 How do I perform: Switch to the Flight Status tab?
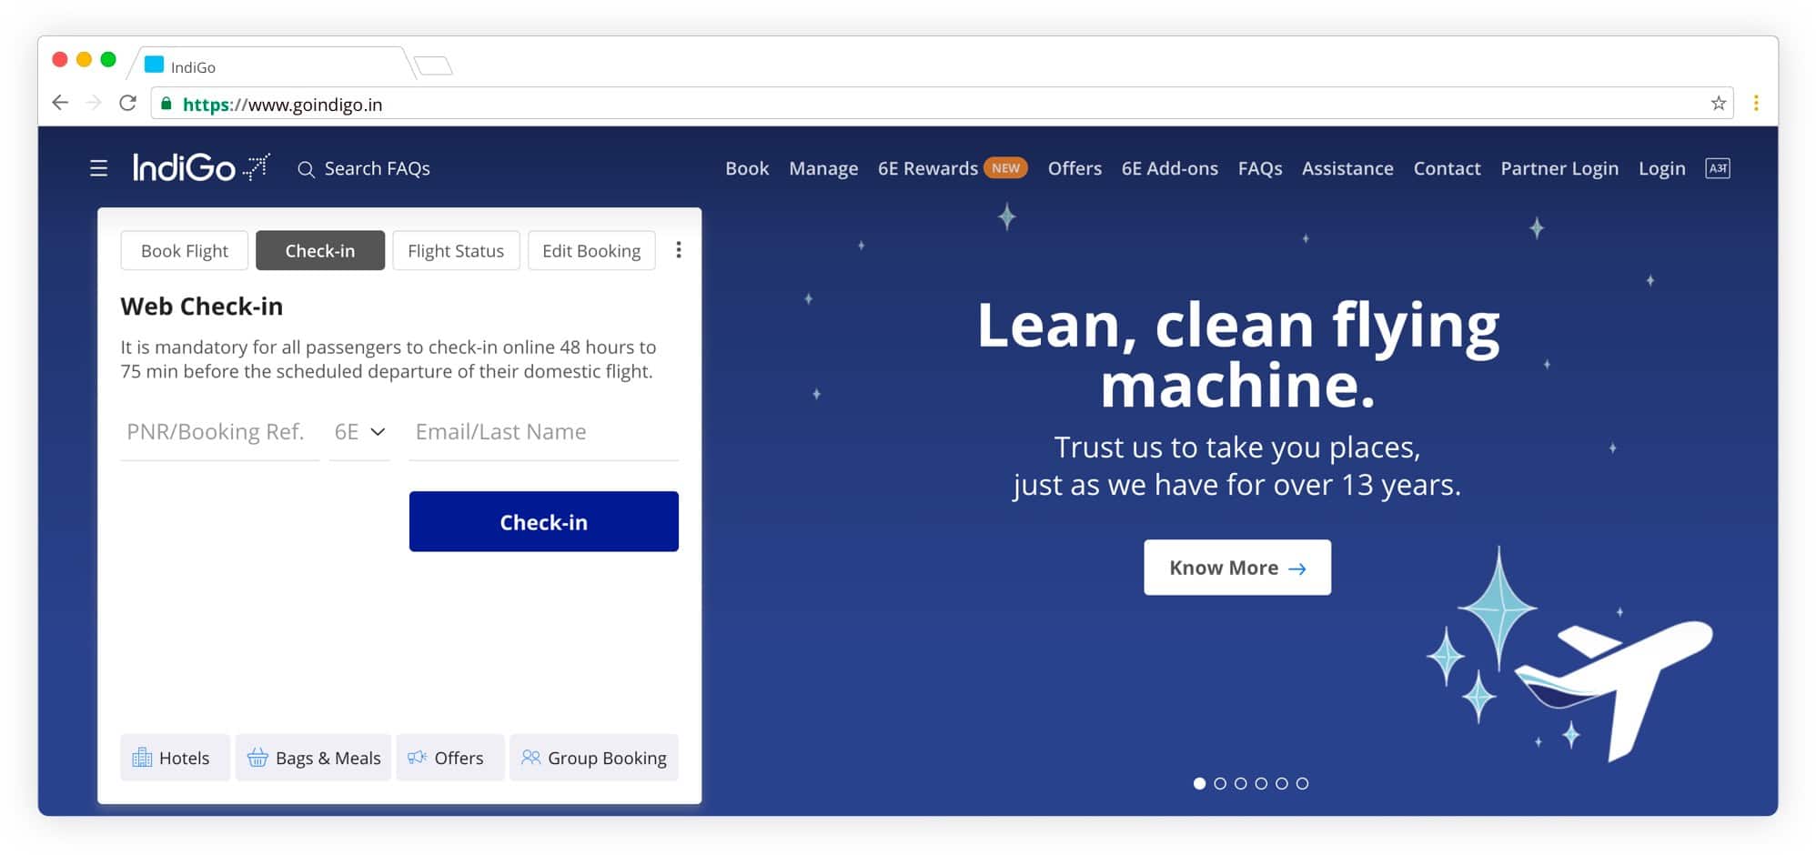455,251
